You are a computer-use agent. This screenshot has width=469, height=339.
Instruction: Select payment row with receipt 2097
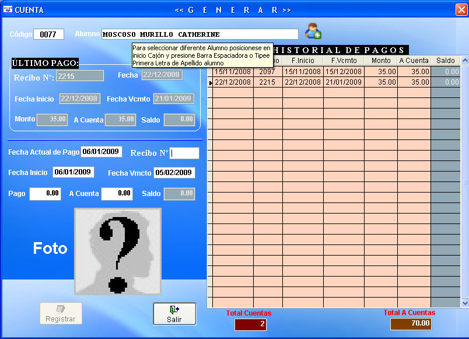point(267,72)
